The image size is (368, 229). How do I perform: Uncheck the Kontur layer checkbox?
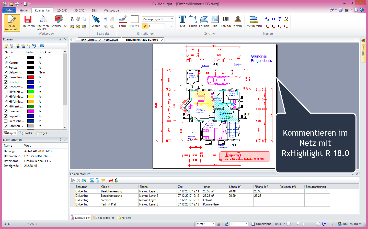[6, 63]
